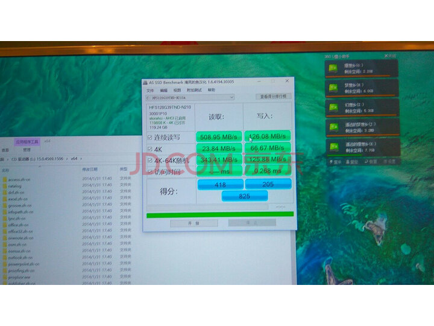Click second bottom button in 360 panel
434x326 pixels.
click(x=353, y=162)
